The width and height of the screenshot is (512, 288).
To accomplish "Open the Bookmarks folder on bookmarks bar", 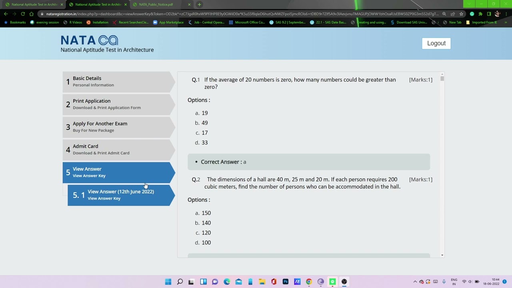I will 15,22.
